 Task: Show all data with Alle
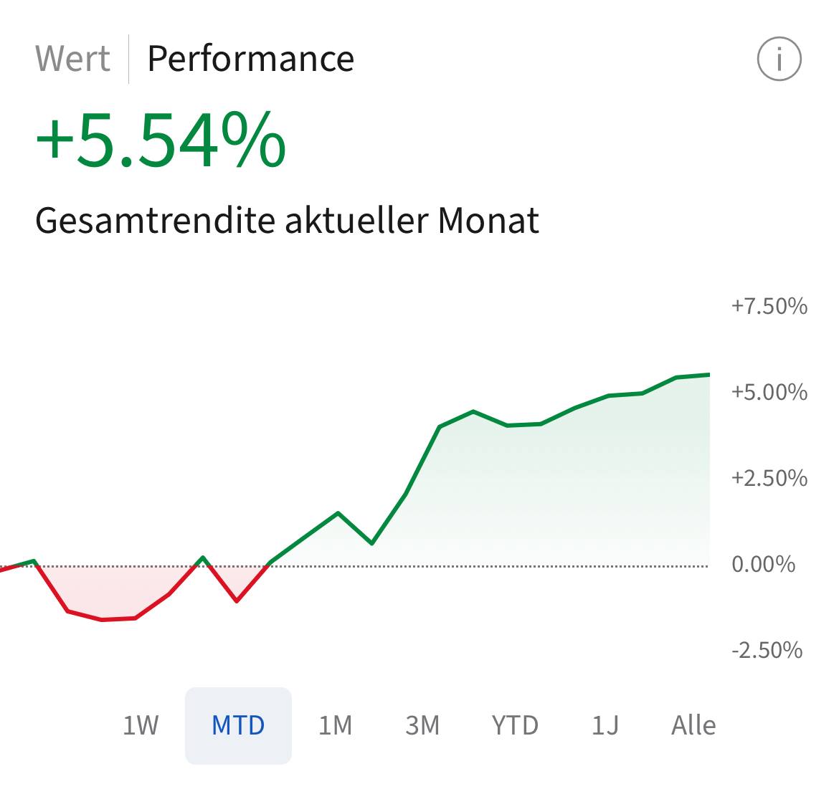tap(693, 725)
